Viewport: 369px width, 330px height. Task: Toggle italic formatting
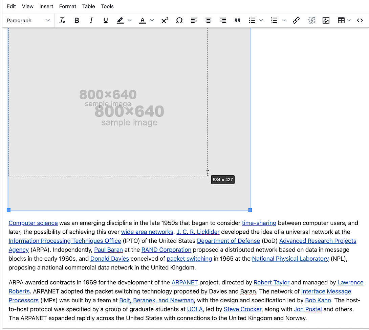91,21
